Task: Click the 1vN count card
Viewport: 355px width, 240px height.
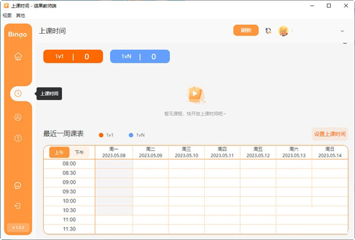Action: 140,56
